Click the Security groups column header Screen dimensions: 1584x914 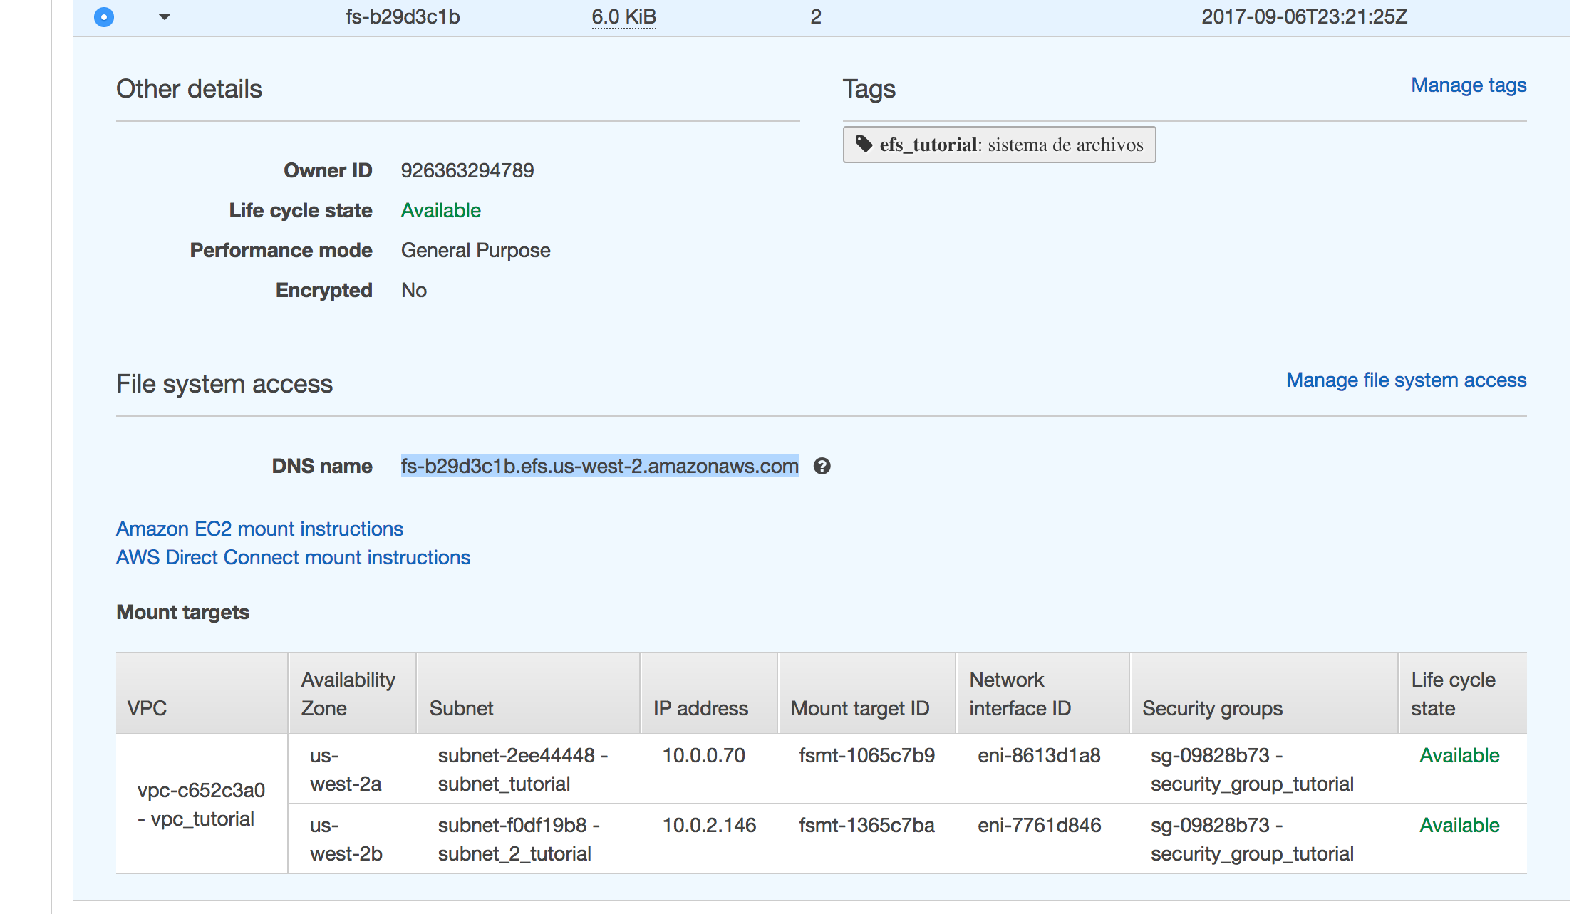click(x=1211, y=708)
